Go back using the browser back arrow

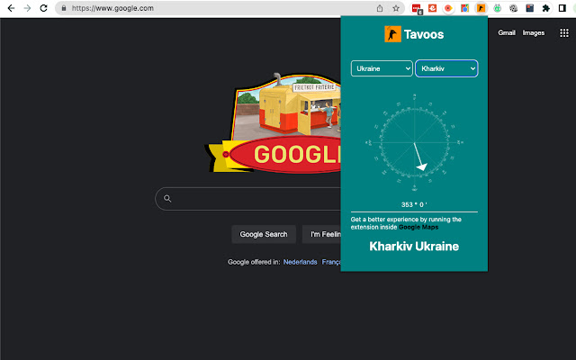point(11,8)
